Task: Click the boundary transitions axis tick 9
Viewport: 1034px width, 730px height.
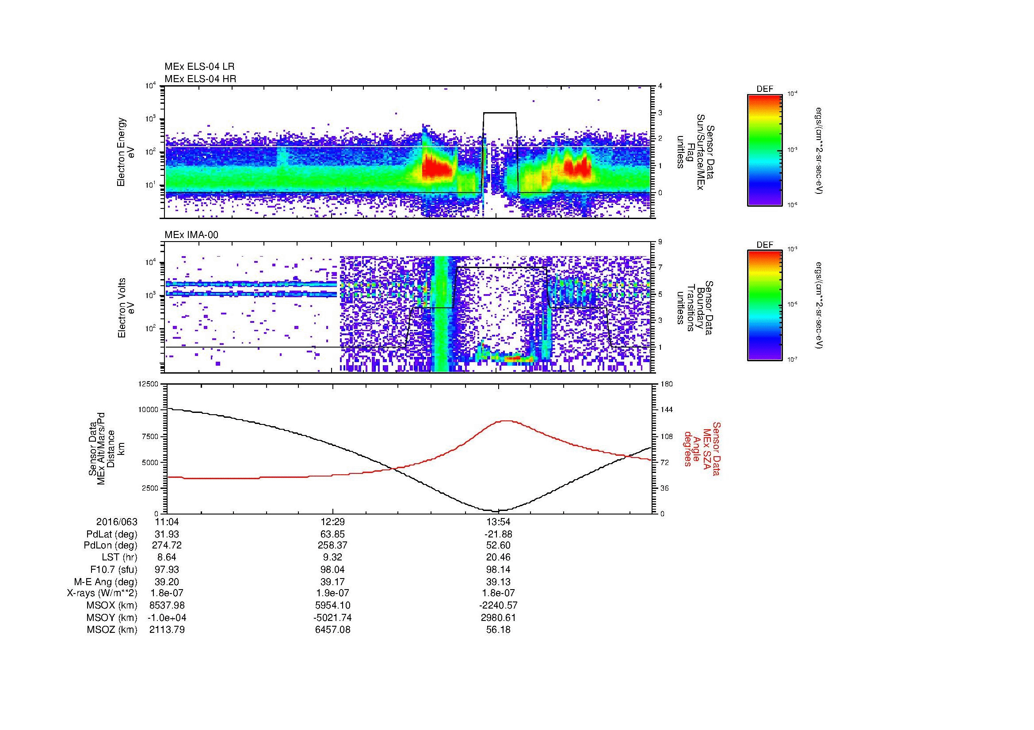Action: tap(660, 242)
